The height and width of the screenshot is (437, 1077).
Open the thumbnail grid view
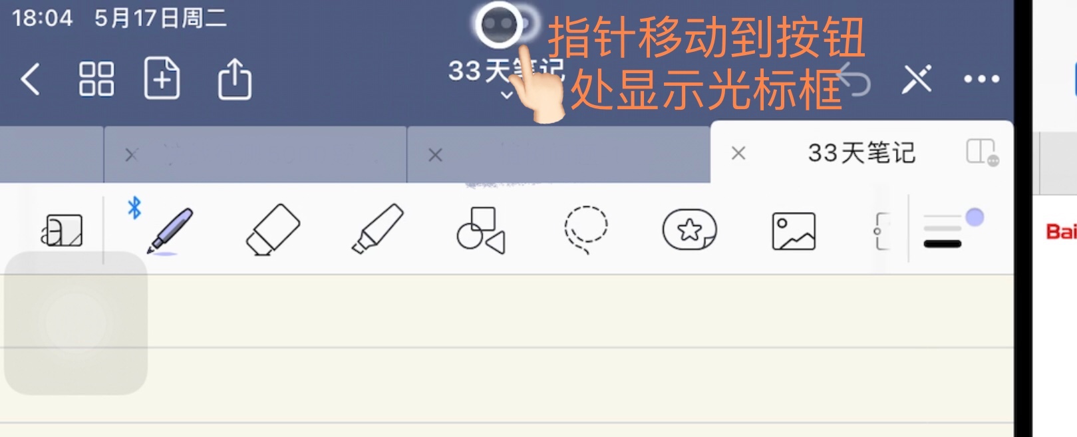point(96,79)
